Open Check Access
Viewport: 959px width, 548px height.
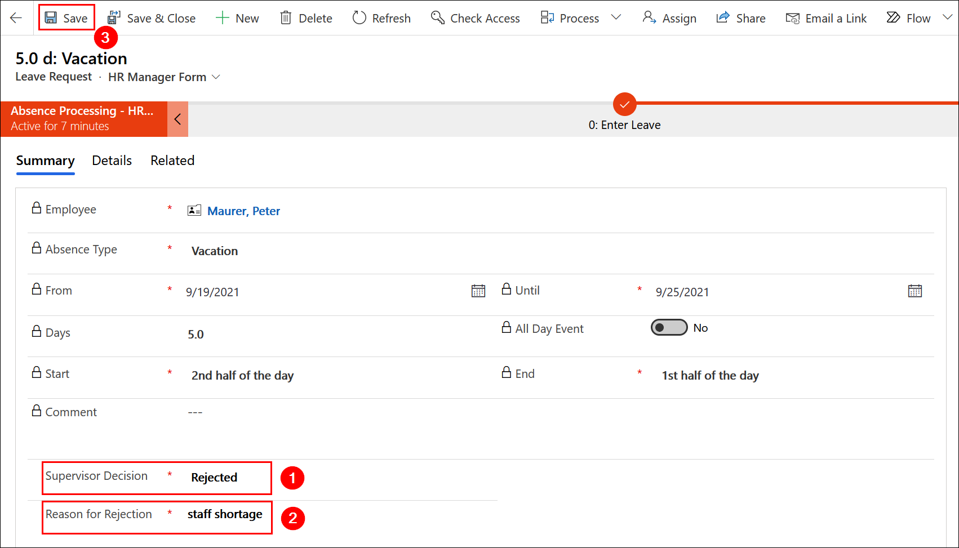(475, 18)
